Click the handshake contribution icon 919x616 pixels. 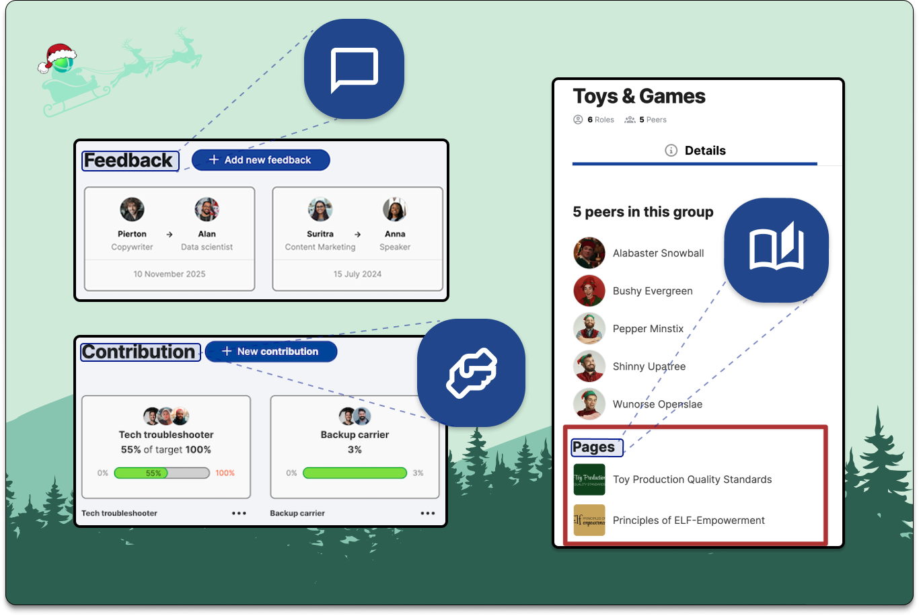tap(471, 373)
